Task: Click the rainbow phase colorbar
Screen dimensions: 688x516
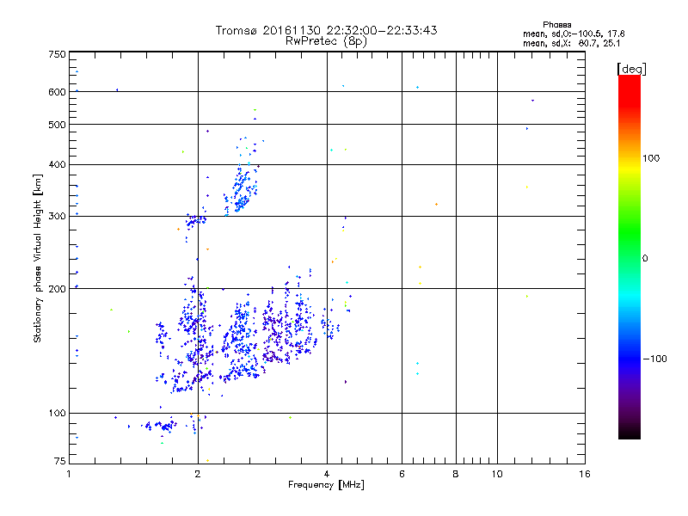Action: [630, 257]
